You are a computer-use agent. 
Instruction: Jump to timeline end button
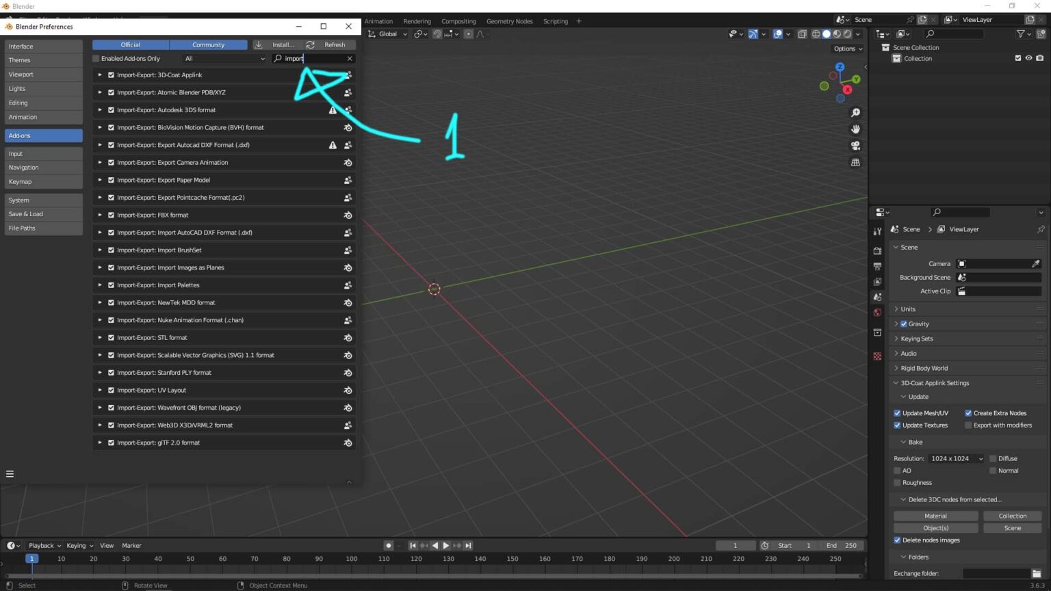click(x=468, y=545)
